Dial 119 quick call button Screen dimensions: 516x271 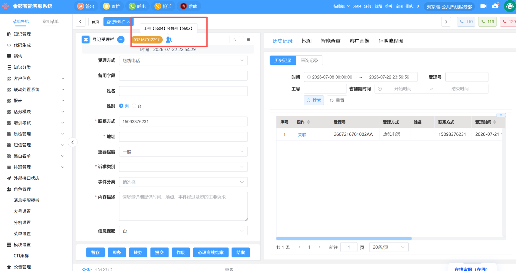(488, 22)
